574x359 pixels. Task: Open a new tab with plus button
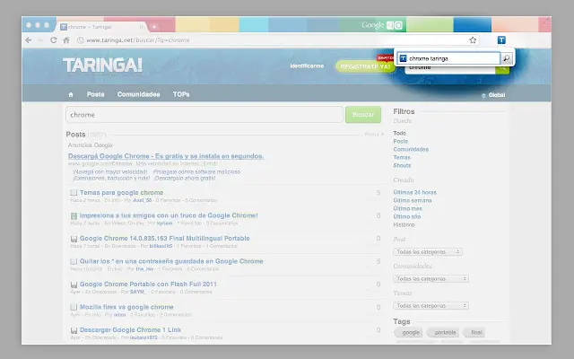coord(154,27)
